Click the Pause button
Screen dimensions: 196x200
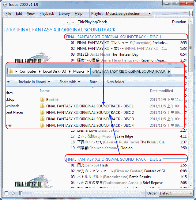click(x=21, y=193)
